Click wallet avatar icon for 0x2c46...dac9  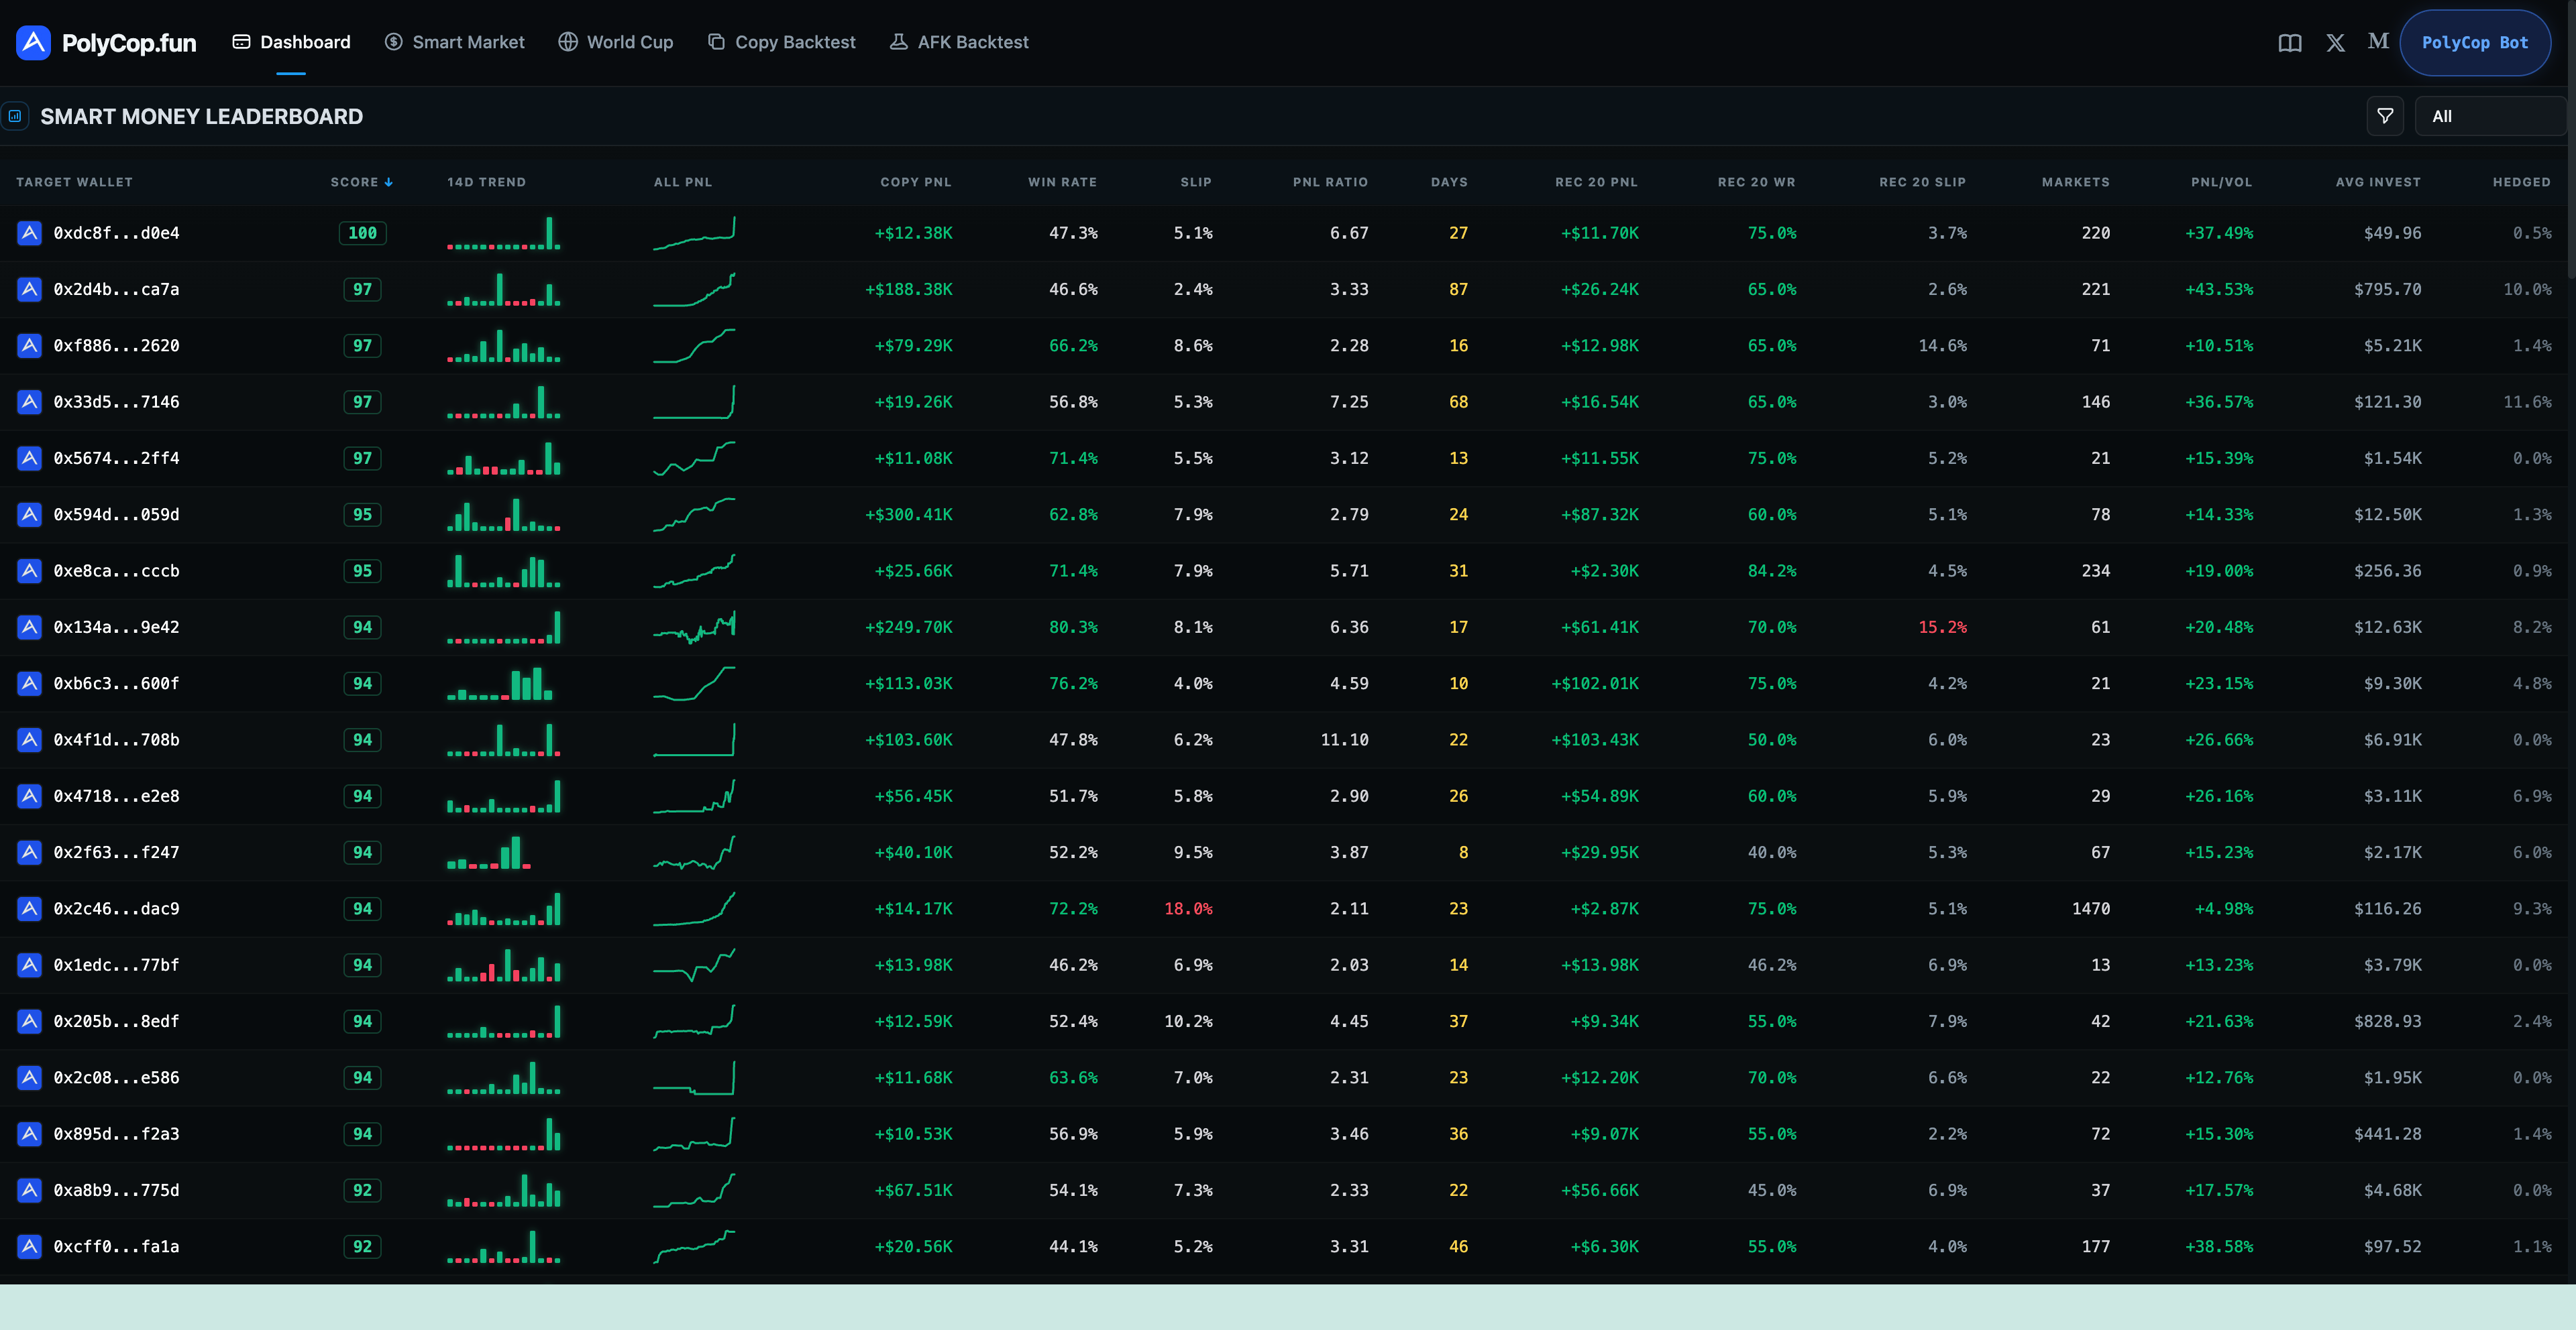(30, 908)
